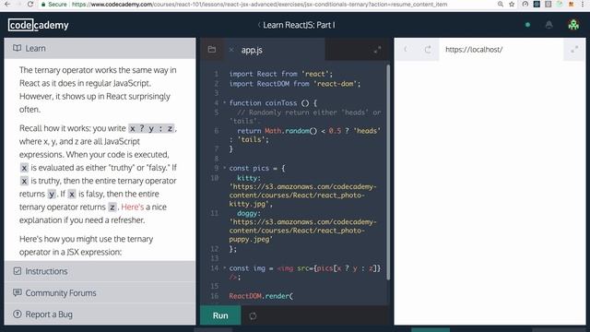This screenshot has width=590, height=332.
Task: Open the file browser folder icon
Action: [x=212, y=49]
